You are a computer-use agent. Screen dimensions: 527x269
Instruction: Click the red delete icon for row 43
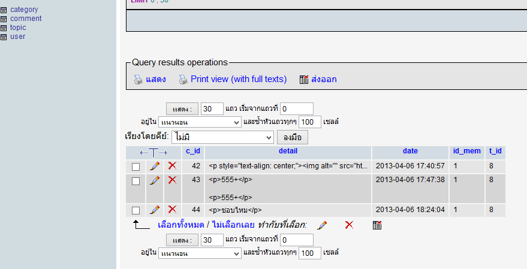coord(172,180)
